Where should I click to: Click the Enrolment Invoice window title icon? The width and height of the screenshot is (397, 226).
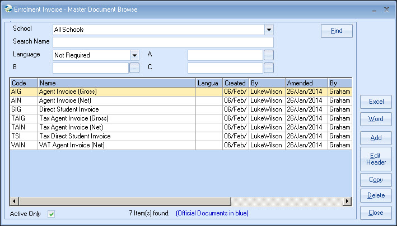pyautogui.click(x=6, y=9)
